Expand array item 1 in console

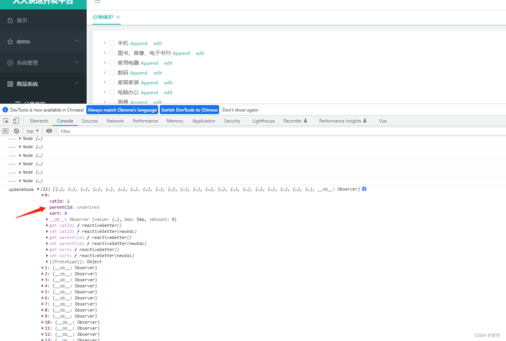42,268
